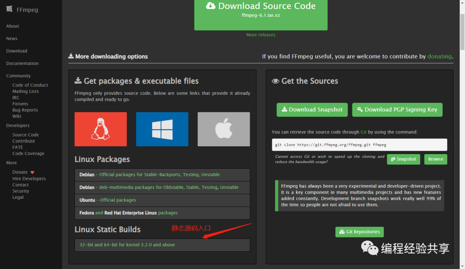Open the FATE link
Viewport: 465px width, 269px height.
(x=18, y=147)
